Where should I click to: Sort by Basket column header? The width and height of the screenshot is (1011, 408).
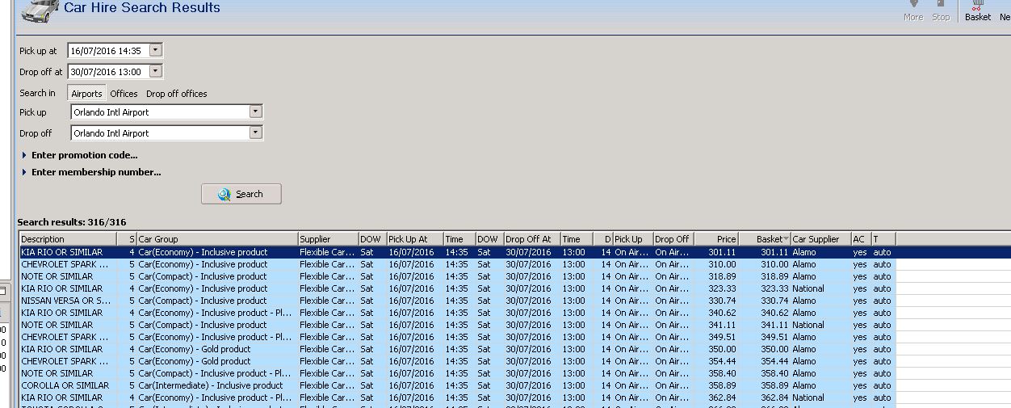(x=765, y=239)
